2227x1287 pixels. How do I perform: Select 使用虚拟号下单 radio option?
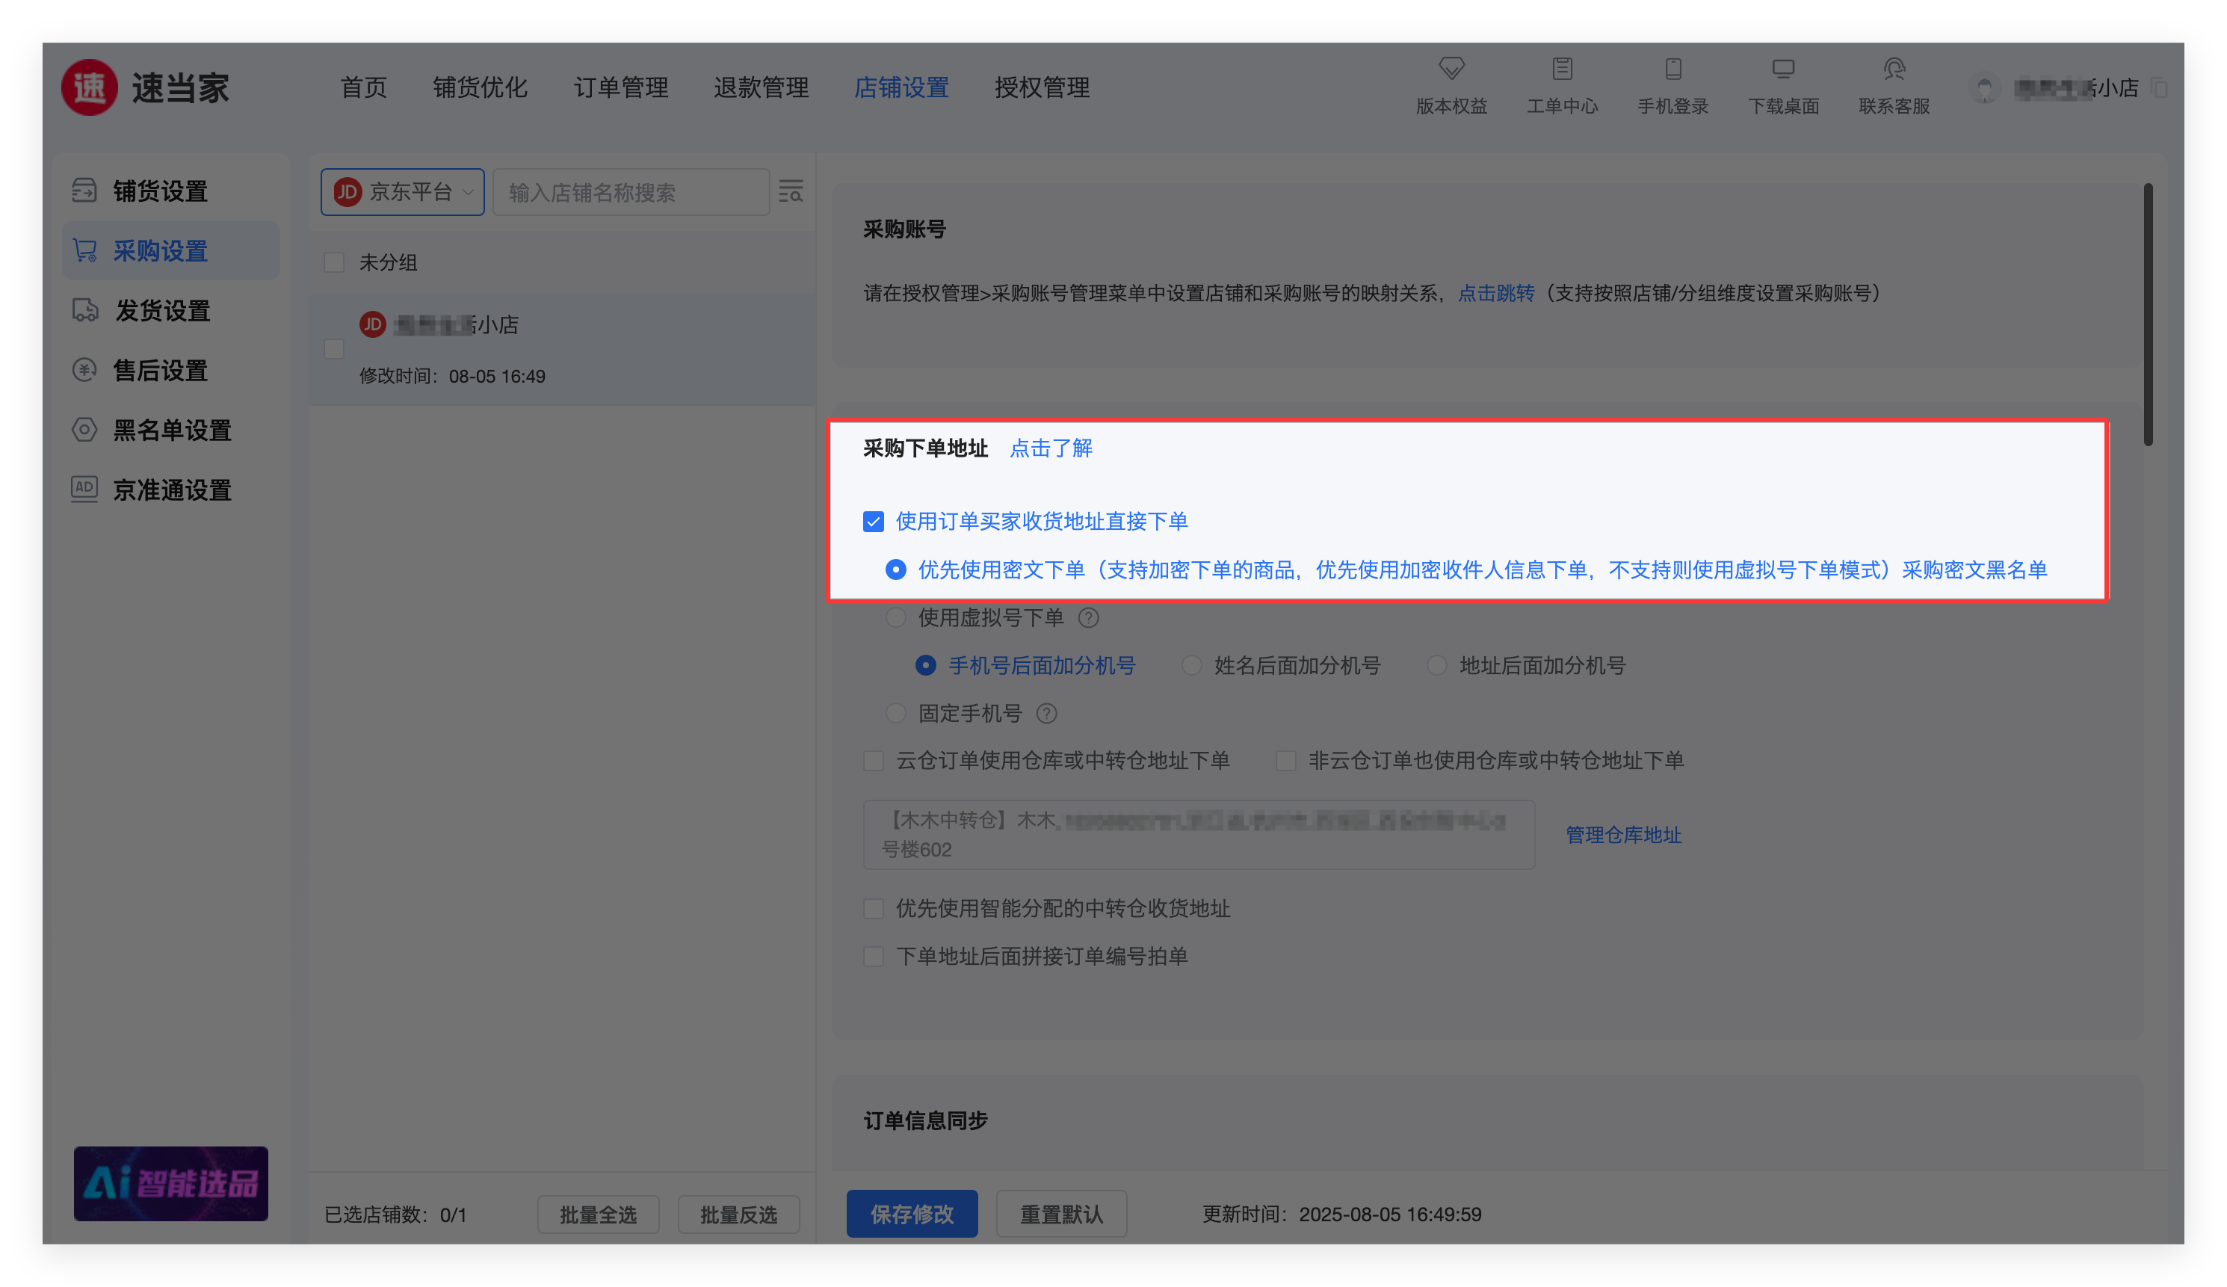[896, 618]
